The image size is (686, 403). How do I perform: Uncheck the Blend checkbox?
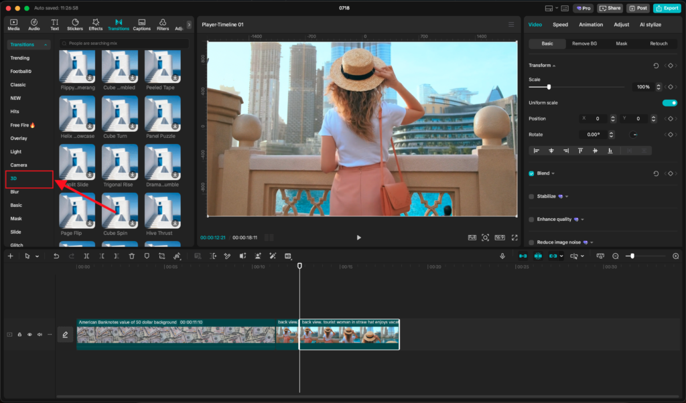pyautogui.click(x=531, y=173)
